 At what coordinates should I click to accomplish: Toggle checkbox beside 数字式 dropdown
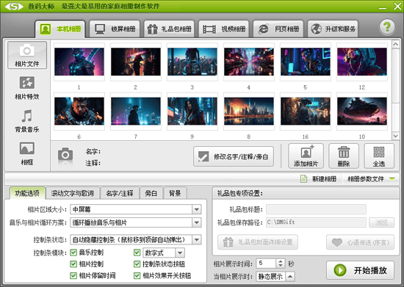[x=137, y=253]
